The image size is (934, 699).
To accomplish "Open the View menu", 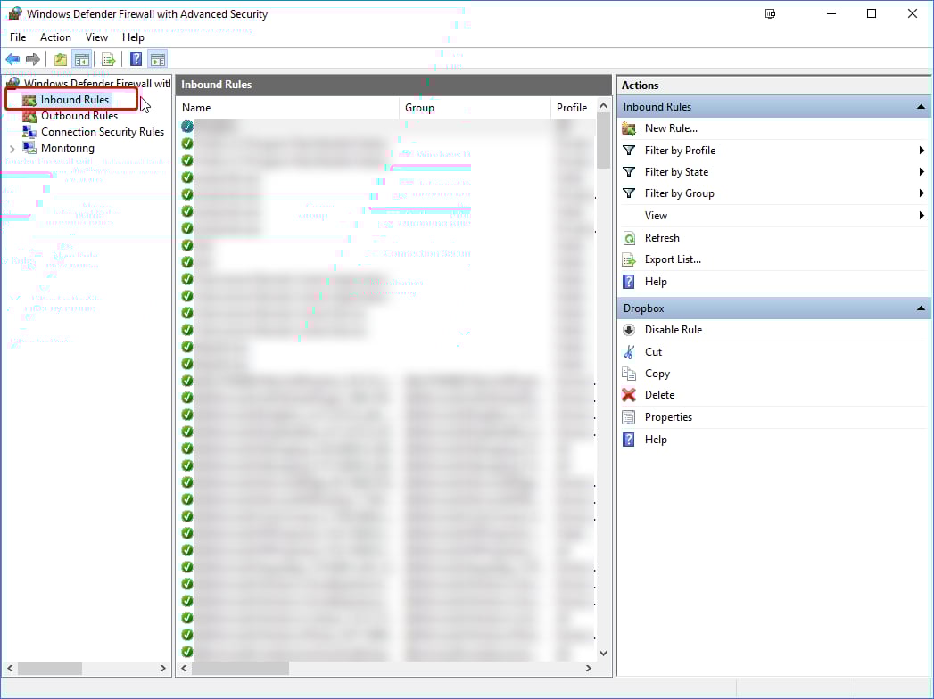I will pos(96,37).
